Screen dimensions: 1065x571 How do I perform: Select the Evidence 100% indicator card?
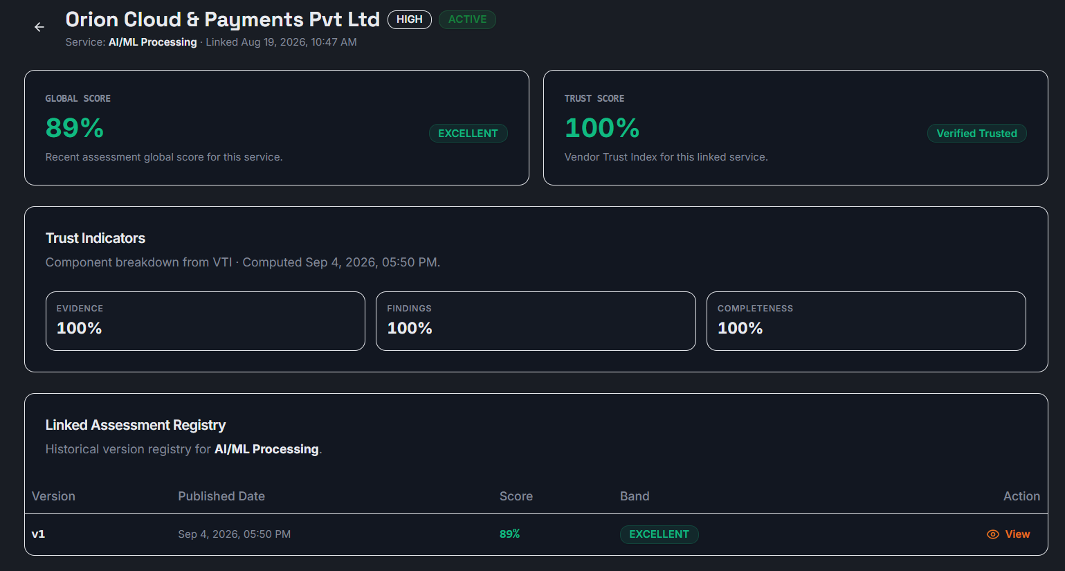(x=206, y=321)
